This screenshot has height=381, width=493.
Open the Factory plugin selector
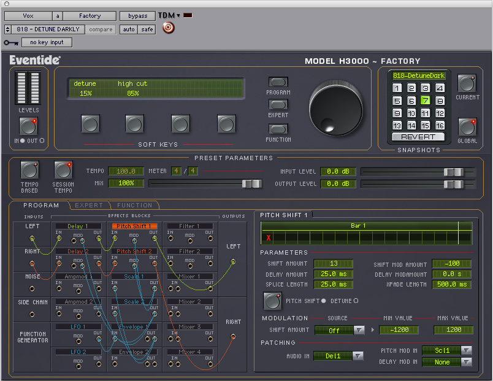pos(90,16)
